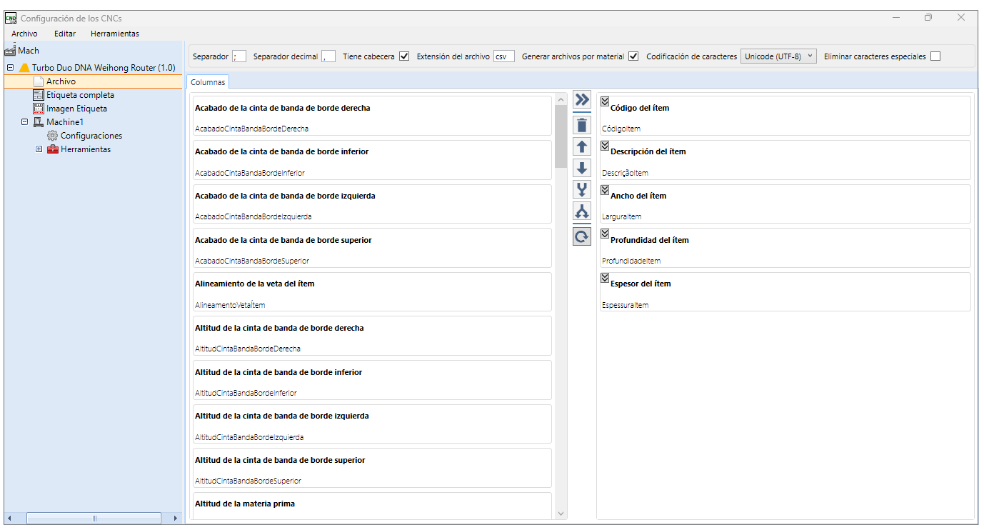The width and height of the screenshot is (984, 530).
Task: Select Etiqueta completa tree item
Action: 80,95
